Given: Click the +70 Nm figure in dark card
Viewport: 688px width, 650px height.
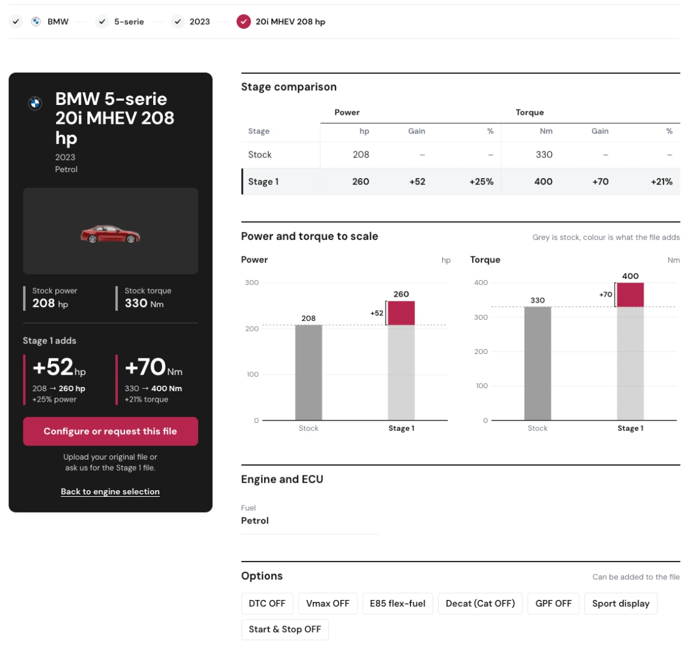Looking at the screenshot, I should [x=154, y=367].
